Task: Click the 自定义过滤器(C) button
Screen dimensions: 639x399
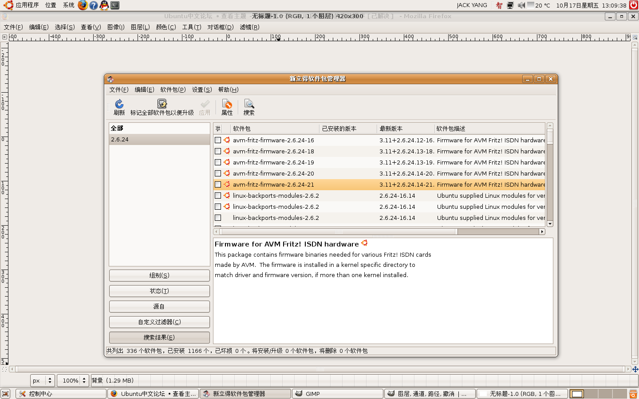Action: pyautogui.click(x=159, y=322)
